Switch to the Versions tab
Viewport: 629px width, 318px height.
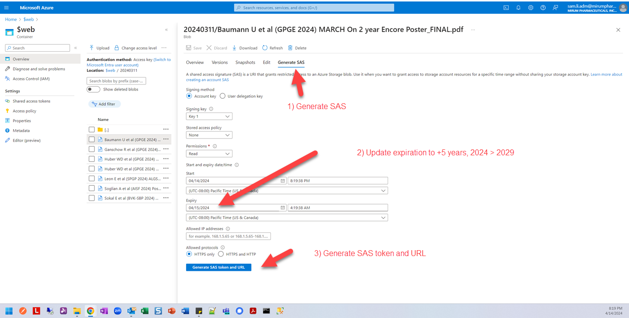pyautogui.click(x=220, y=62)
